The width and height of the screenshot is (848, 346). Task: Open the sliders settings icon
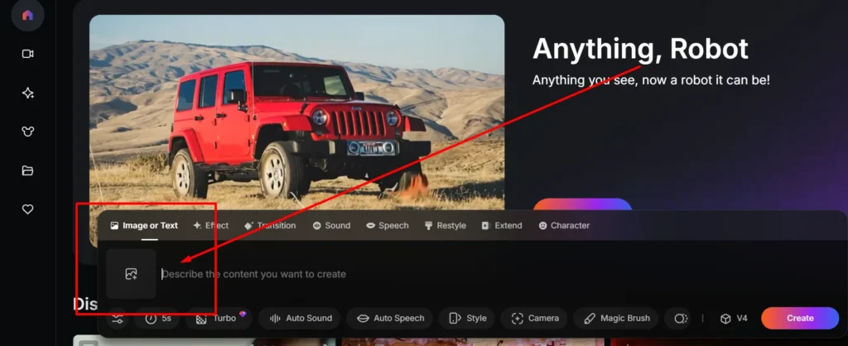(118, 319)
